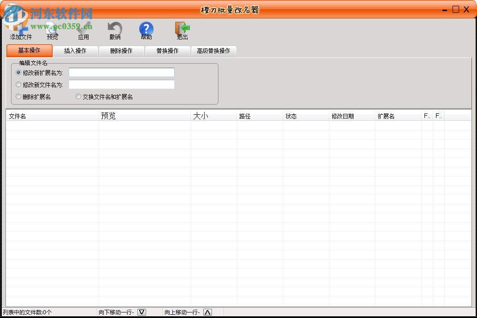This screenshot has height=318, width=477.
Task: Click the 应用 (Apply) checkmark icon
Action: tap(83, 28)
